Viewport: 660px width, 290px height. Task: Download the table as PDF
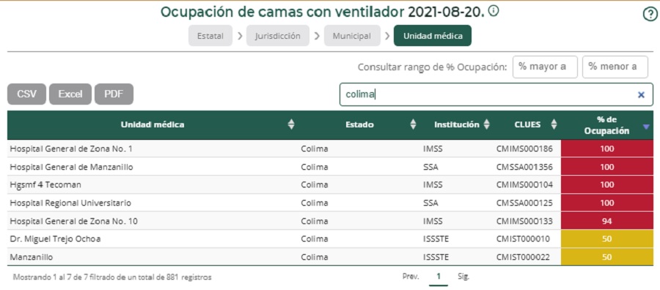point(114,94)
